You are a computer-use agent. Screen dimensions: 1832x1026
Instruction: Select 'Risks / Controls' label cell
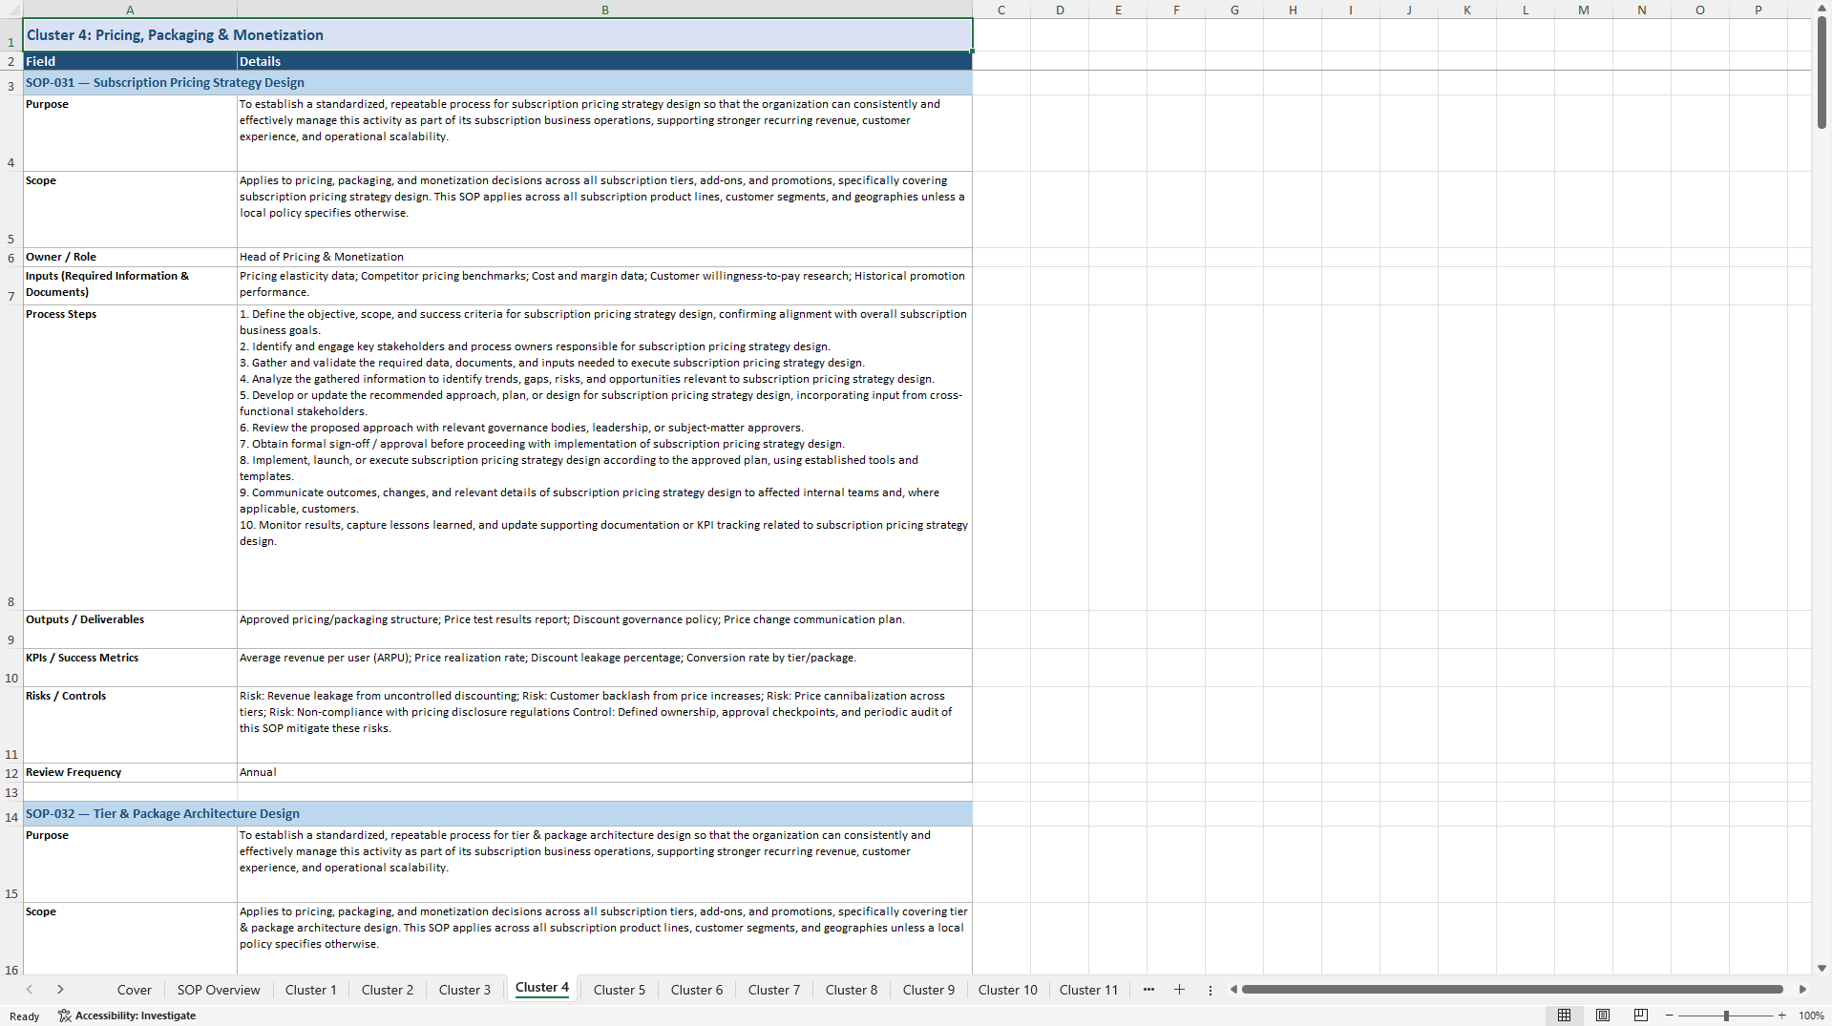(130, 725)
